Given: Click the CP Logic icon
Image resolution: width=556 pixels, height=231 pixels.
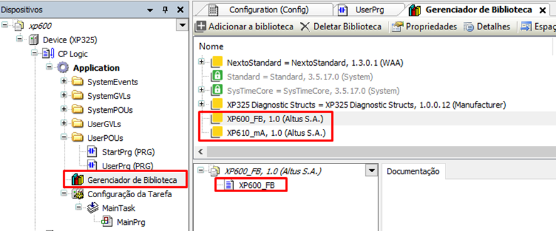Looking at the screenshot, I should 48,54.
